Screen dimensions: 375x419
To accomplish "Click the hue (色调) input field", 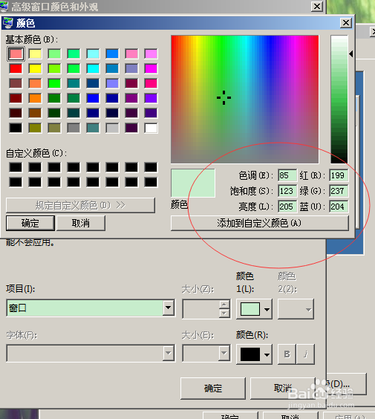I will (x=287, y=175).
